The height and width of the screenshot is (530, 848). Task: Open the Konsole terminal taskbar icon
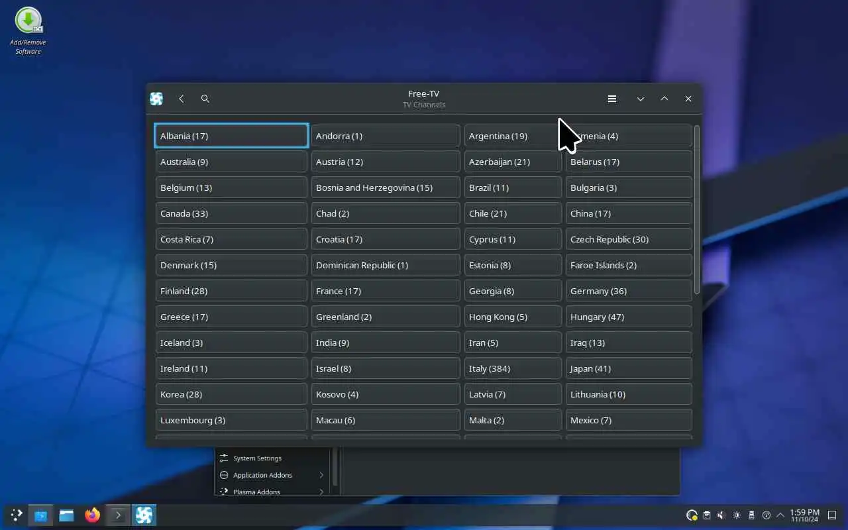(x=118, y=515)
